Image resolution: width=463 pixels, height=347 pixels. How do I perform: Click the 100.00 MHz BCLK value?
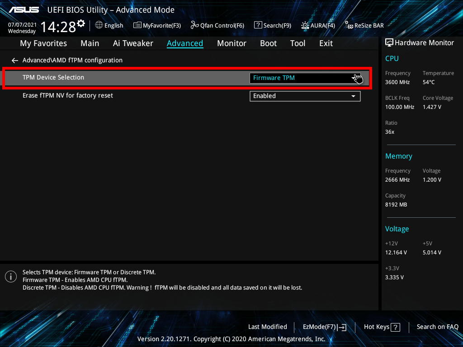(x=400, y=107)
